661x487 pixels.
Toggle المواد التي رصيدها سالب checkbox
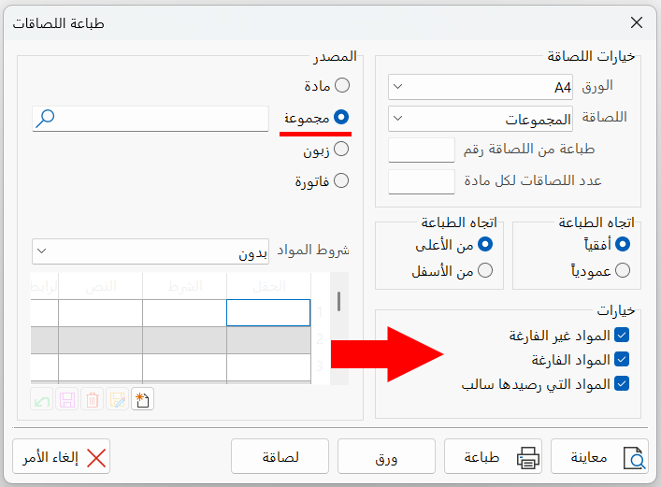point(622,383)
